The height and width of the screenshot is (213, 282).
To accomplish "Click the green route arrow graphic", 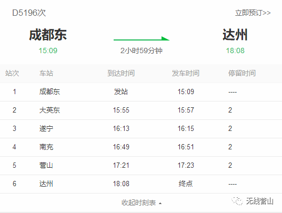I will [142, 38].
